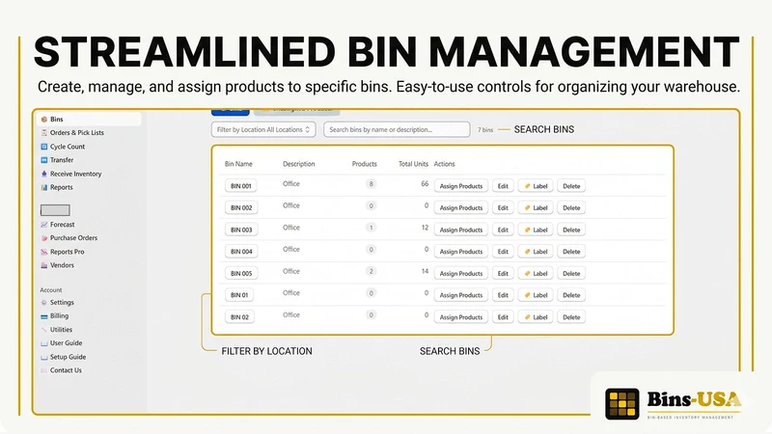
Task: Delete BIN 003
Action: 571,230
